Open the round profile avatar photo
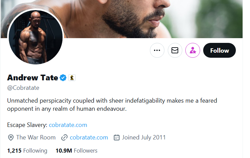Viewport: 250px width, 158px height. (35, 37)
